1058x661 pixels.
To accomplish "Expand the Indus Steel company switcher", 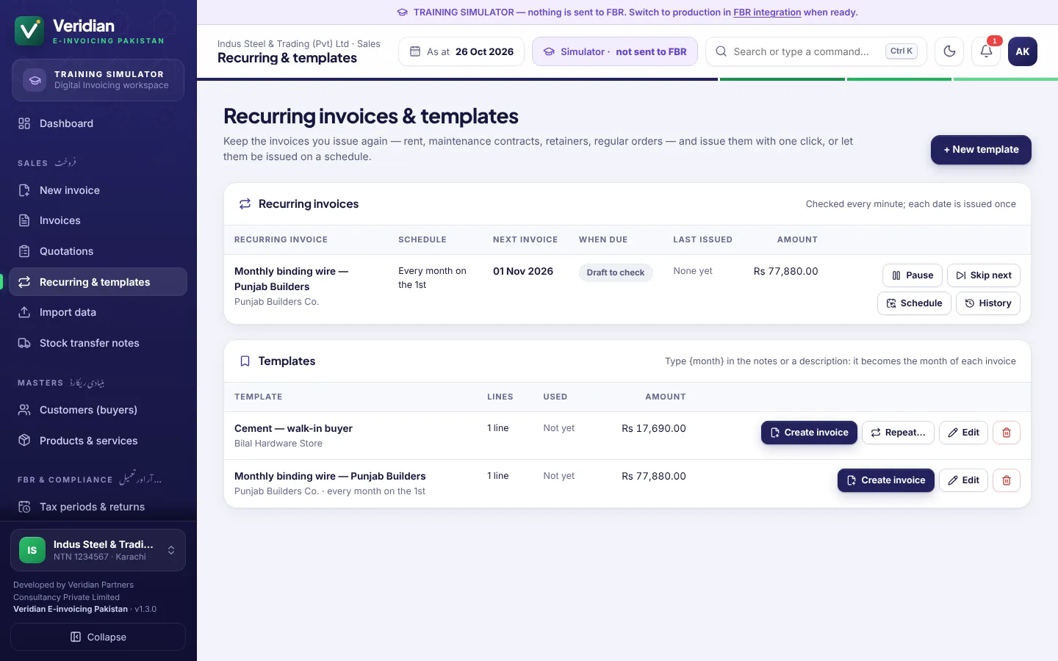I will click(98, 550).
